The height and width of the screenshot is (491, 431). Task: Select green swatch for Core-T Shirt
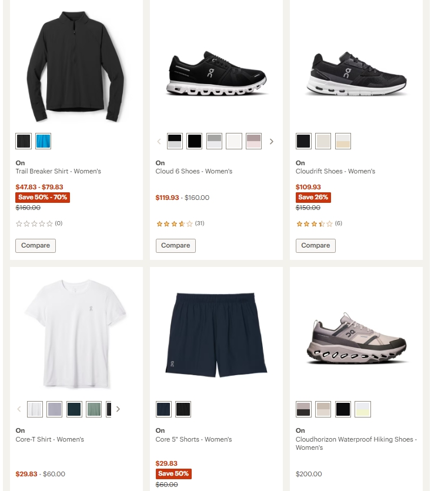tap(94, 409)
